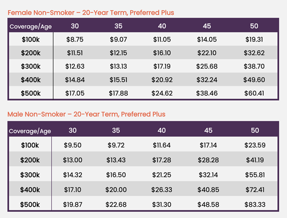Click male $400k age 35 rate $20.00

(116, 190)
